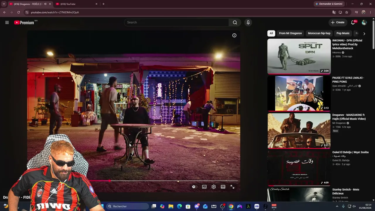Show hidden system tray icons
The height and width of the screenshot is (211, 375).
[x=337, y=206]
